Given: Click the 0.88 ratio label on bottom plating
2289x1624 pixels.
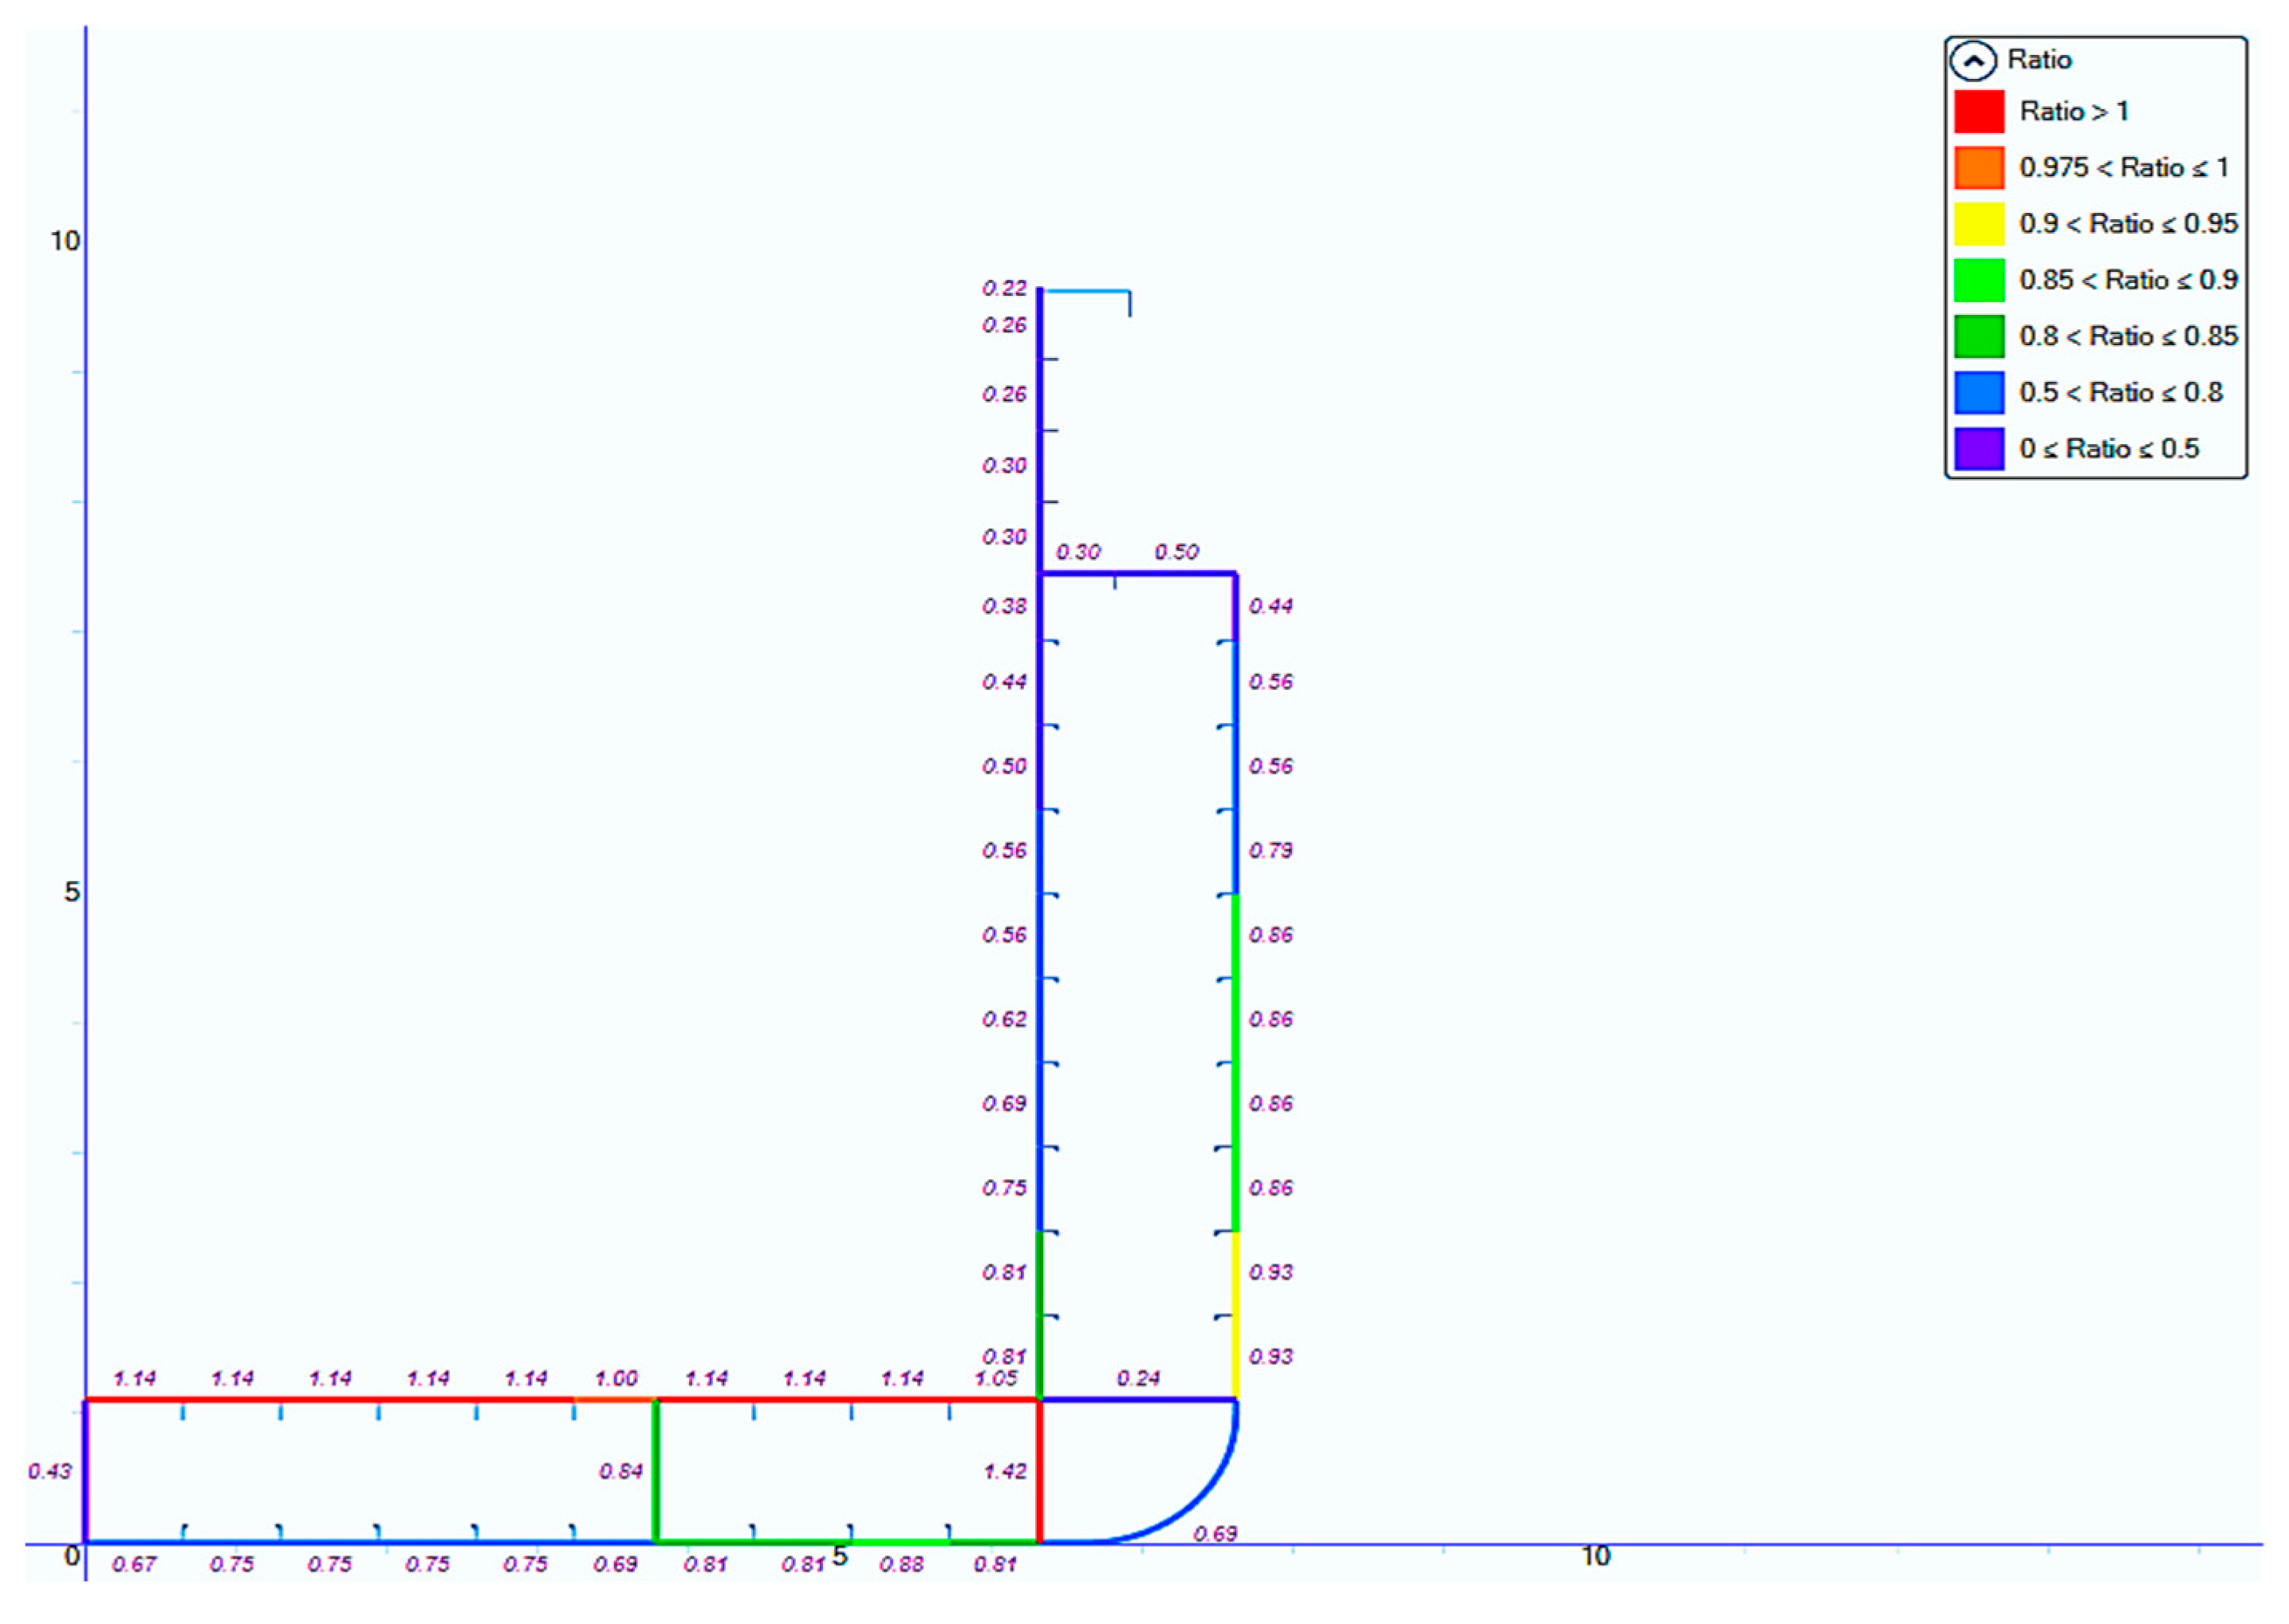Looking at the screenshot, I should (900, 1564).
